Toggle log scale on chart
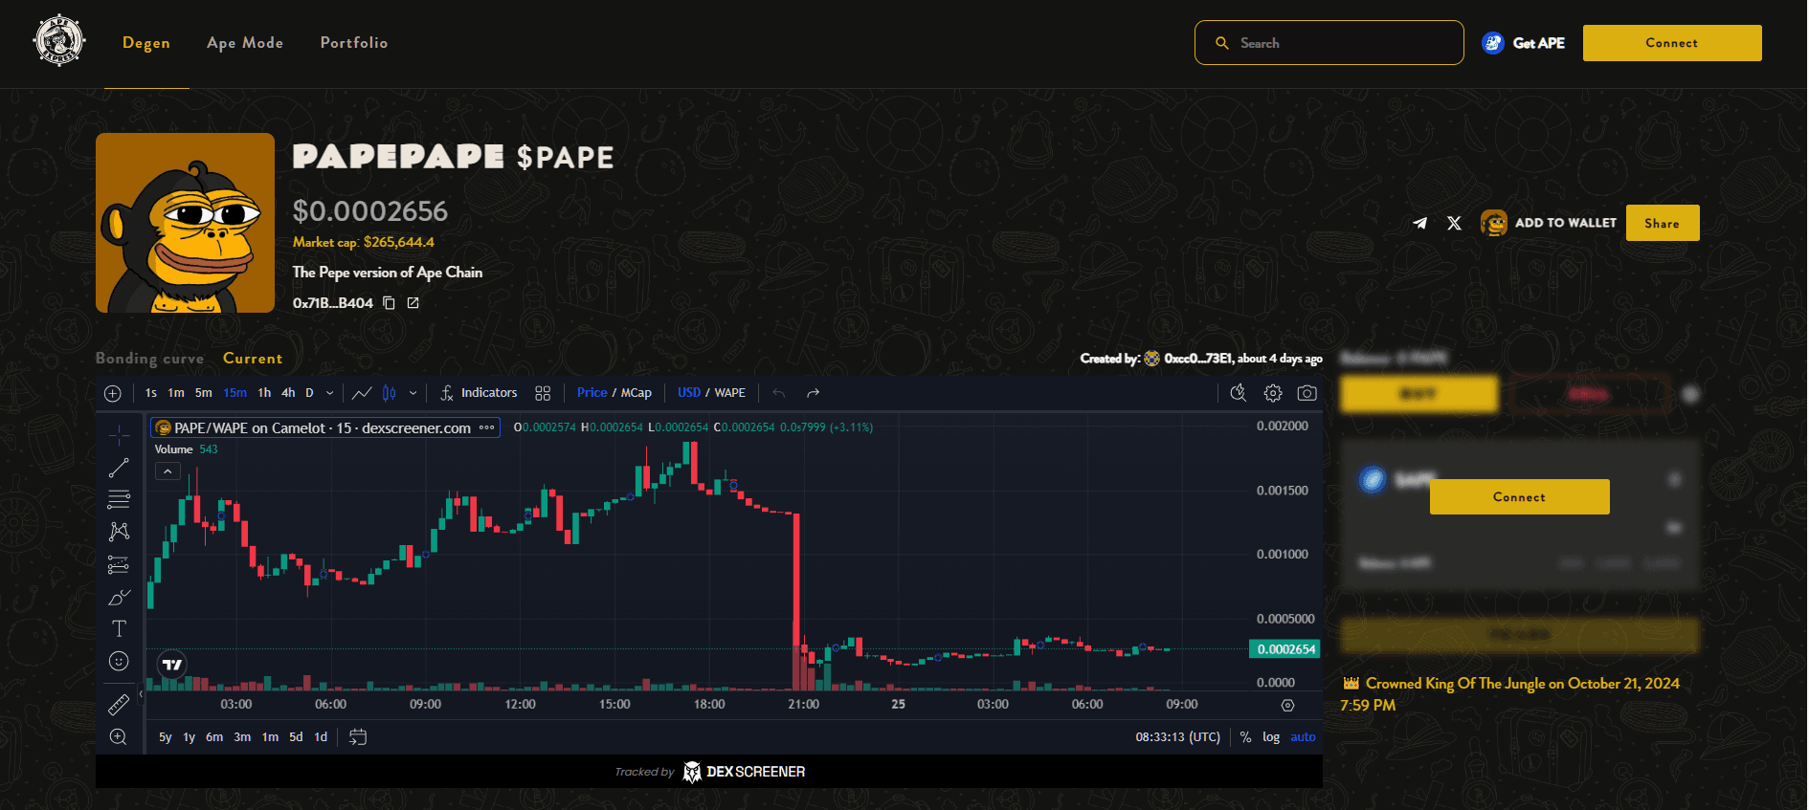 point(1271,737)
